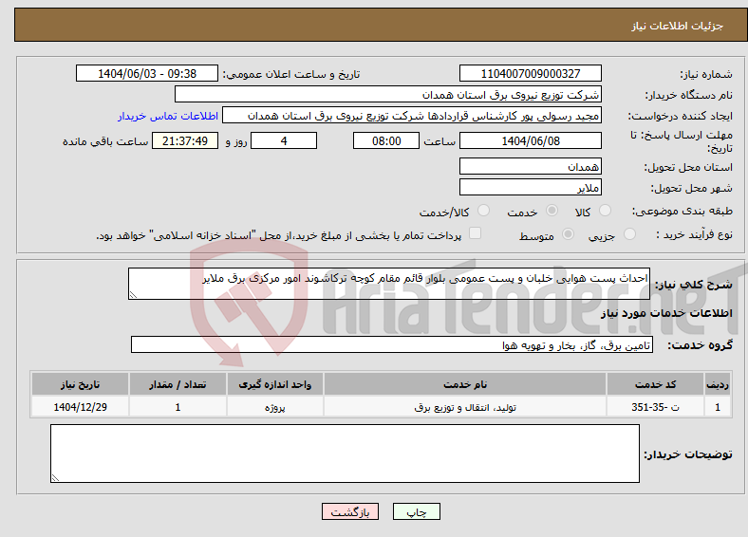Toggle the اسناد خزانه اسلامی payment checkbox

(475, 233)
